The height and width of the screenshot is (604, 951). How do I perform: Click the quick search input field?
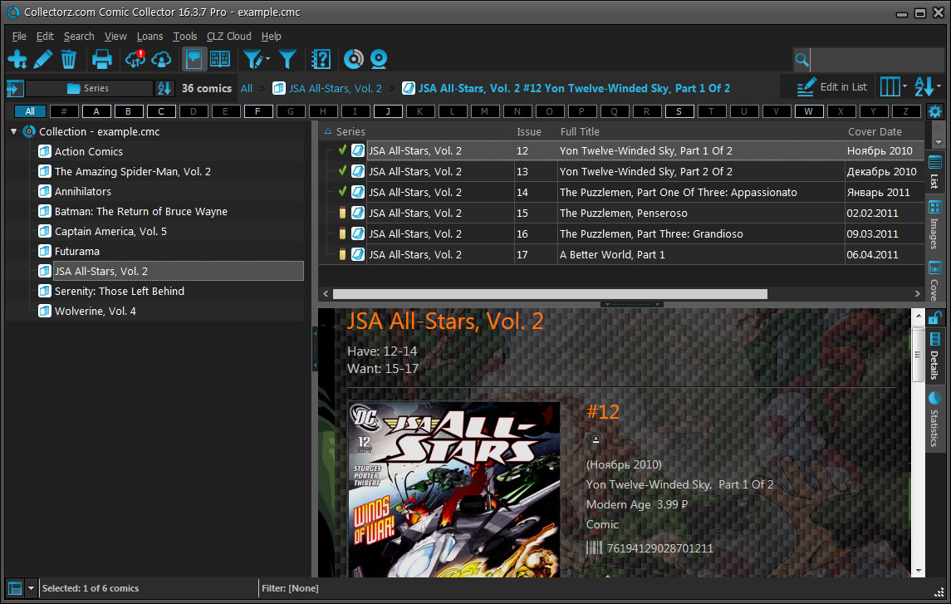[878, 60]
